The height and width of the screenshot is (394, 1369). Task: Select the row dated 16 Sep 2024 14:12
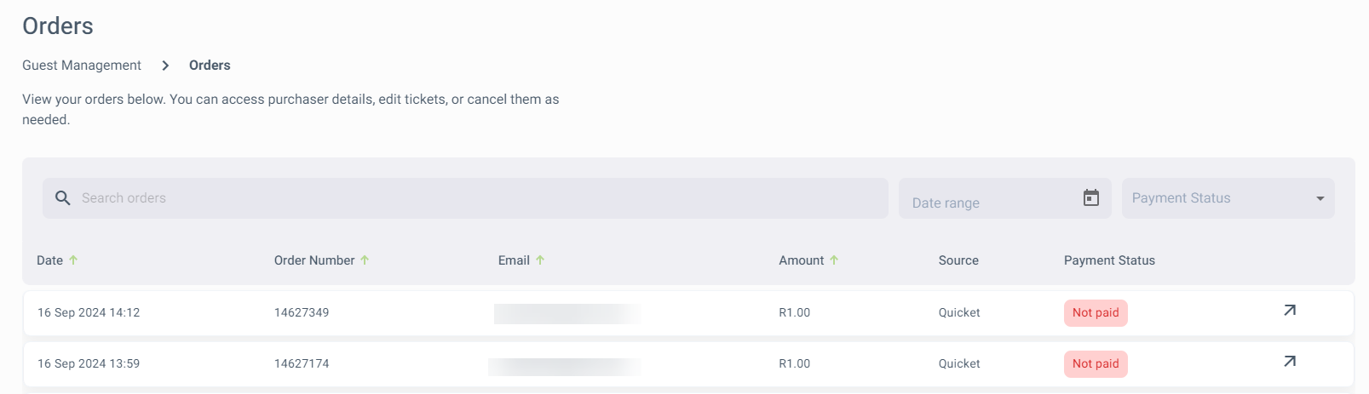[x=688, y=313]
